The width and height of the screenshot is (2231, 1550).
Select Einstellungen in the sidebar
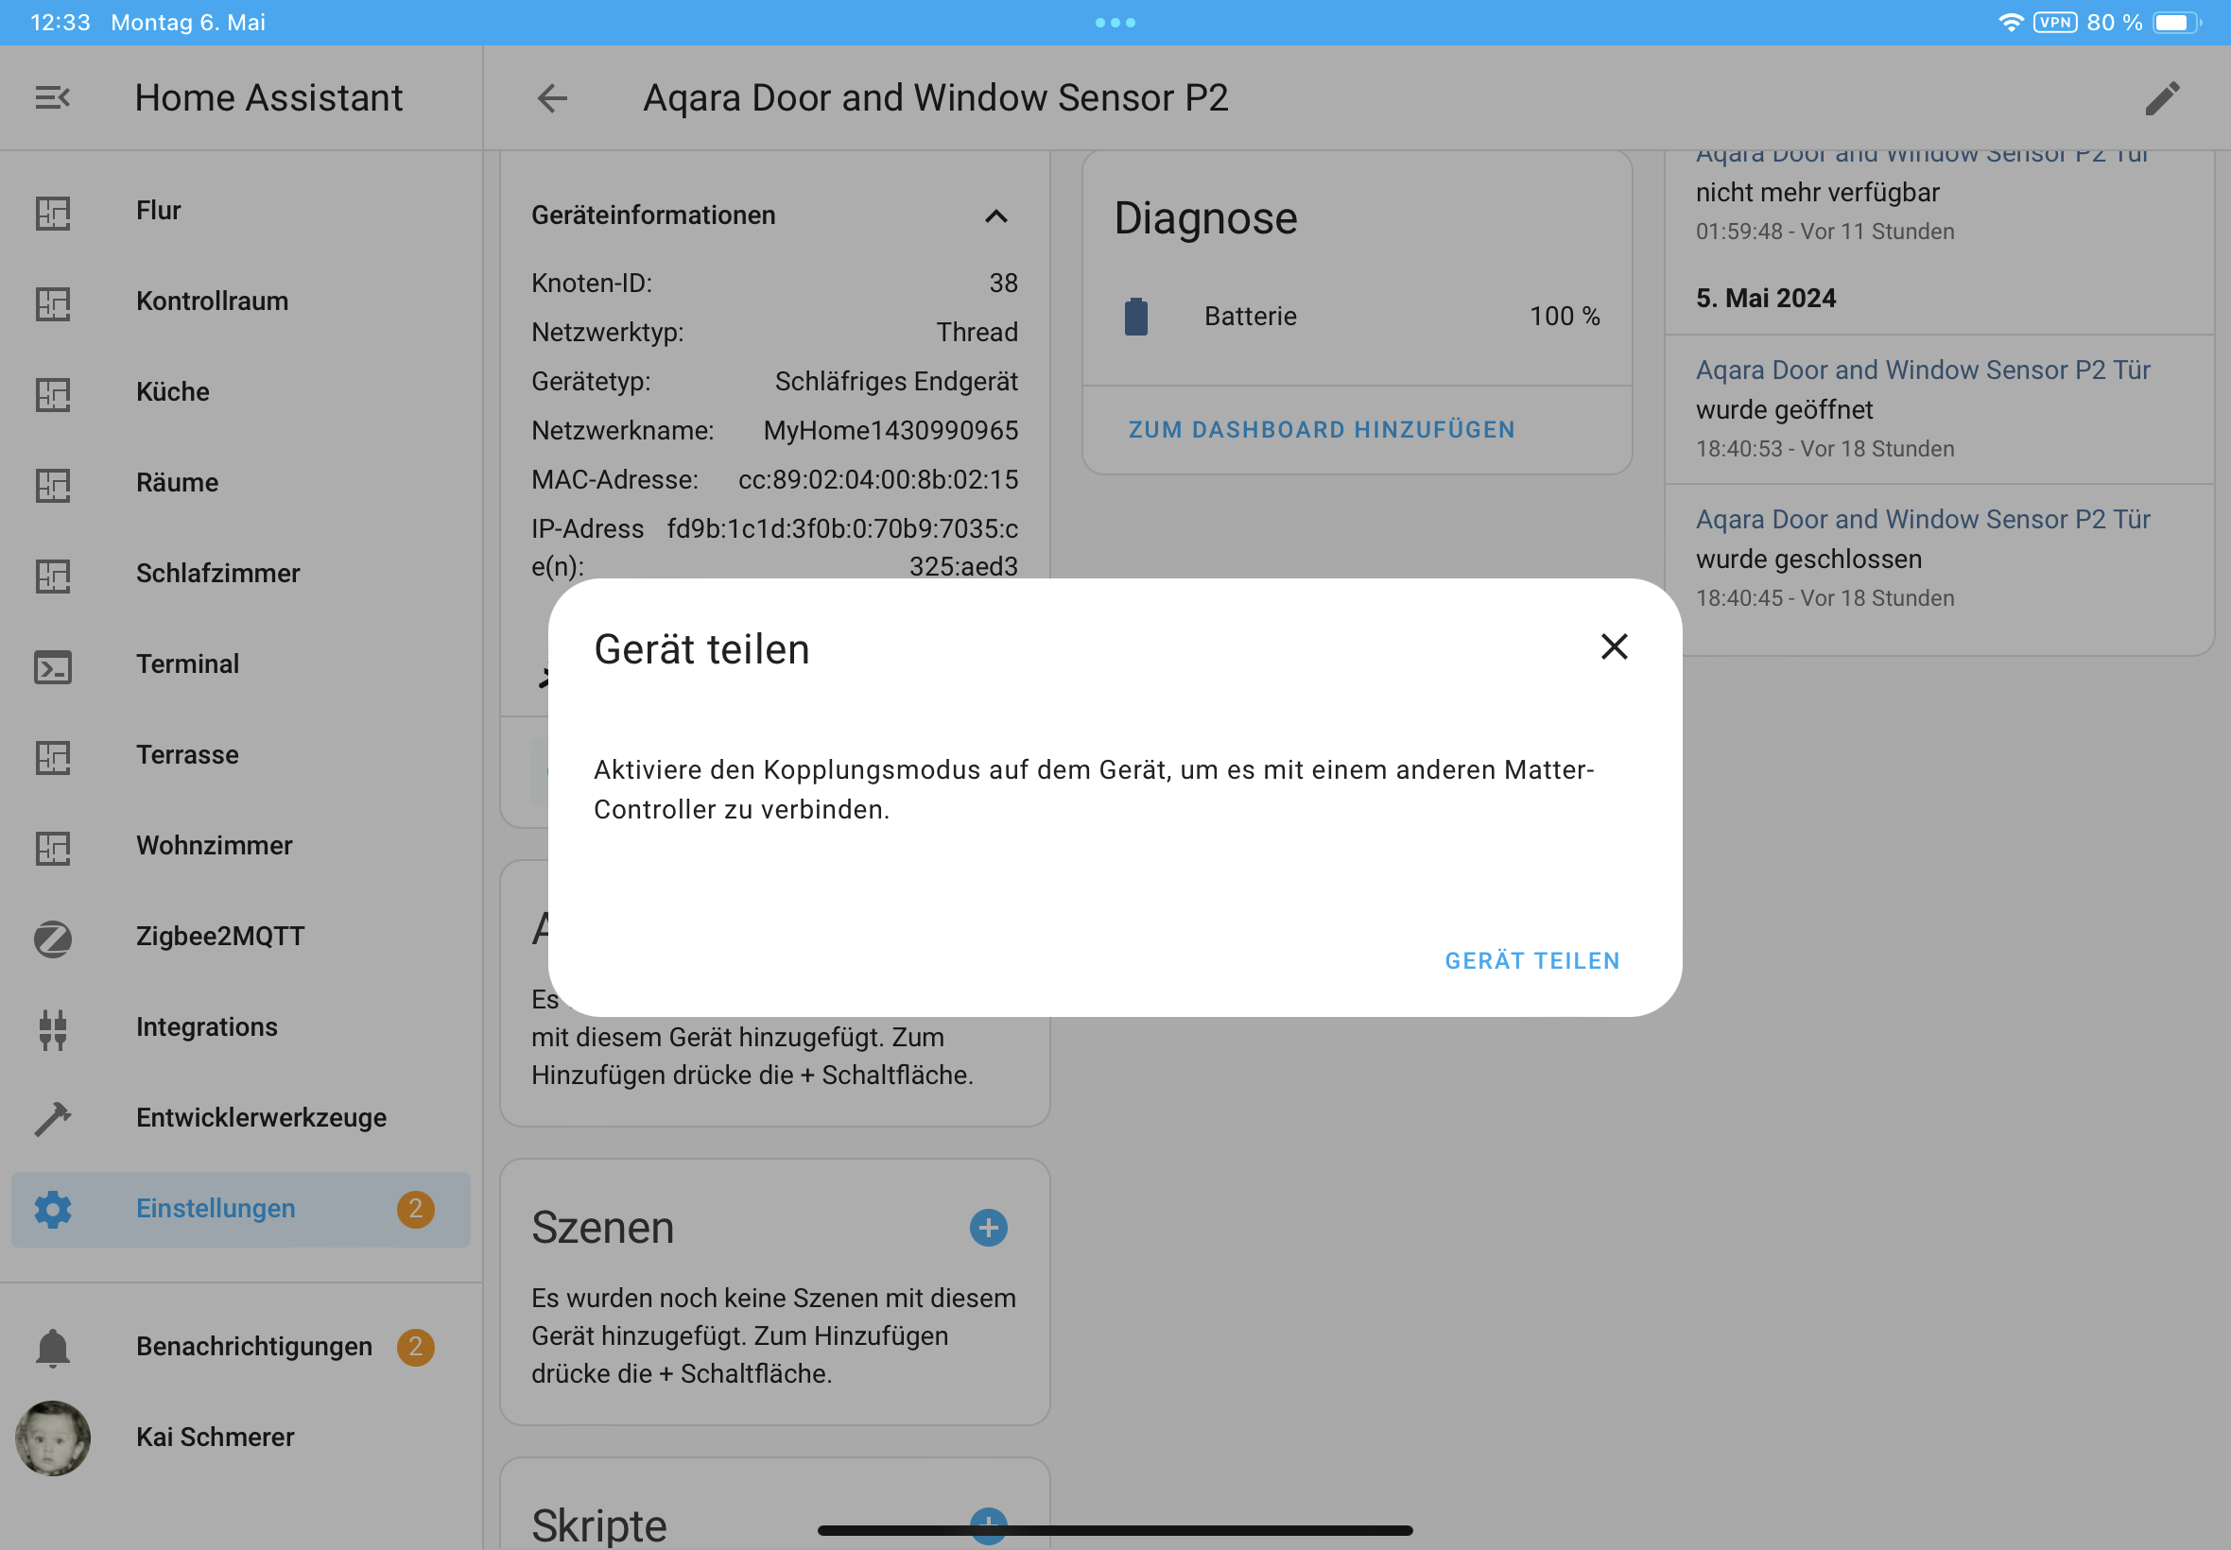(x=216, y=1209)
